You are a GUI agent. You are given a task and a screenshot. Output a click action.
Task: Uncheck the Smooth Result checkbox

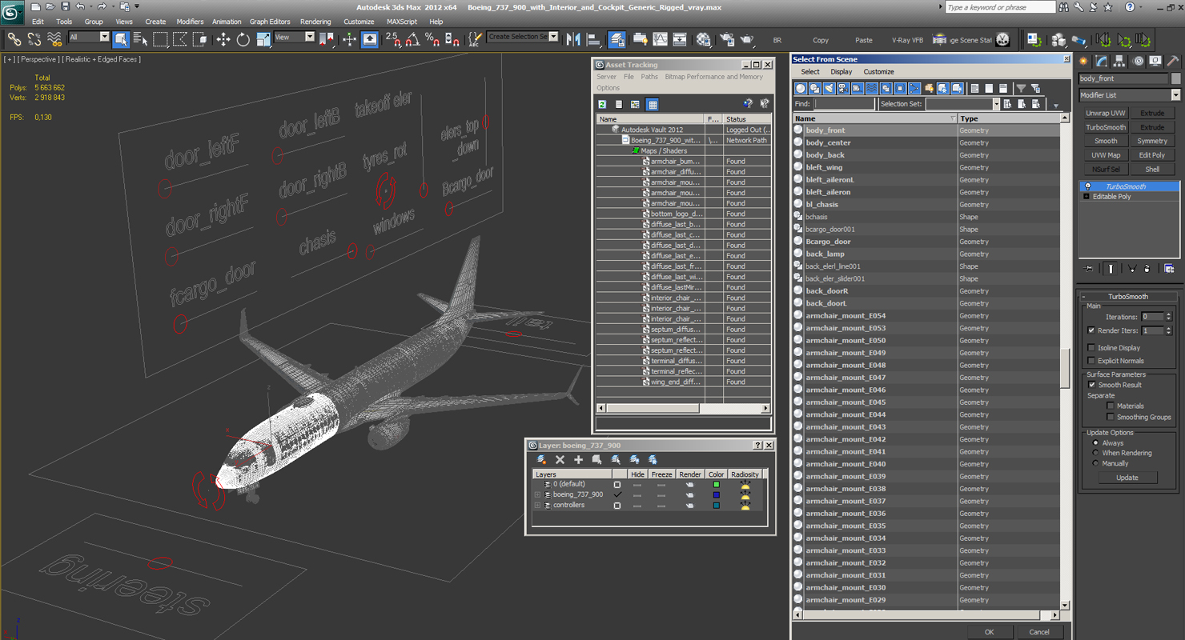(x=1091, y=385)
